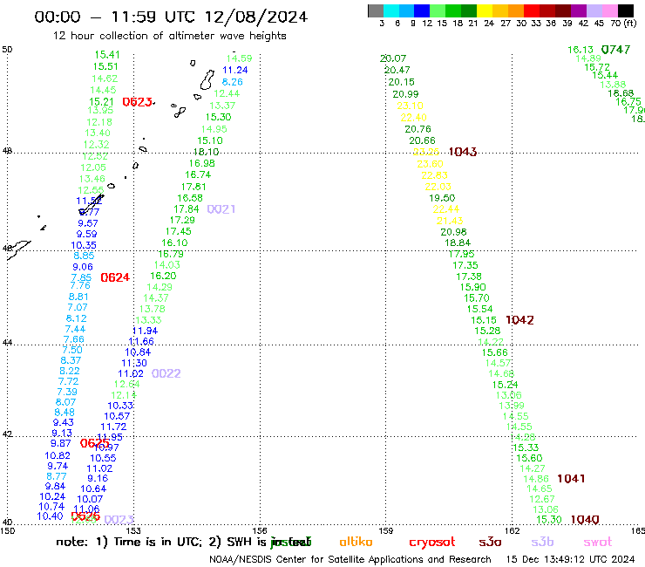The width and height of the screenshot is (645, 567).
Task: Select wave height value 23.60
Action: tap(430, 164)
